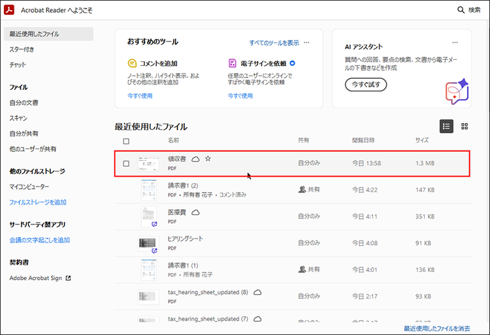Click the 電子サインを依頼 tool icon
Viewport: 490px width, 335px height.
click(x=232, y=63)
